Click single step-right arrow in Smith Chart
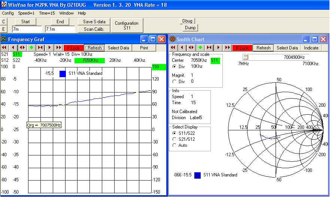The width and height of the screenshot is (331, 197). [x=218, y=48]
